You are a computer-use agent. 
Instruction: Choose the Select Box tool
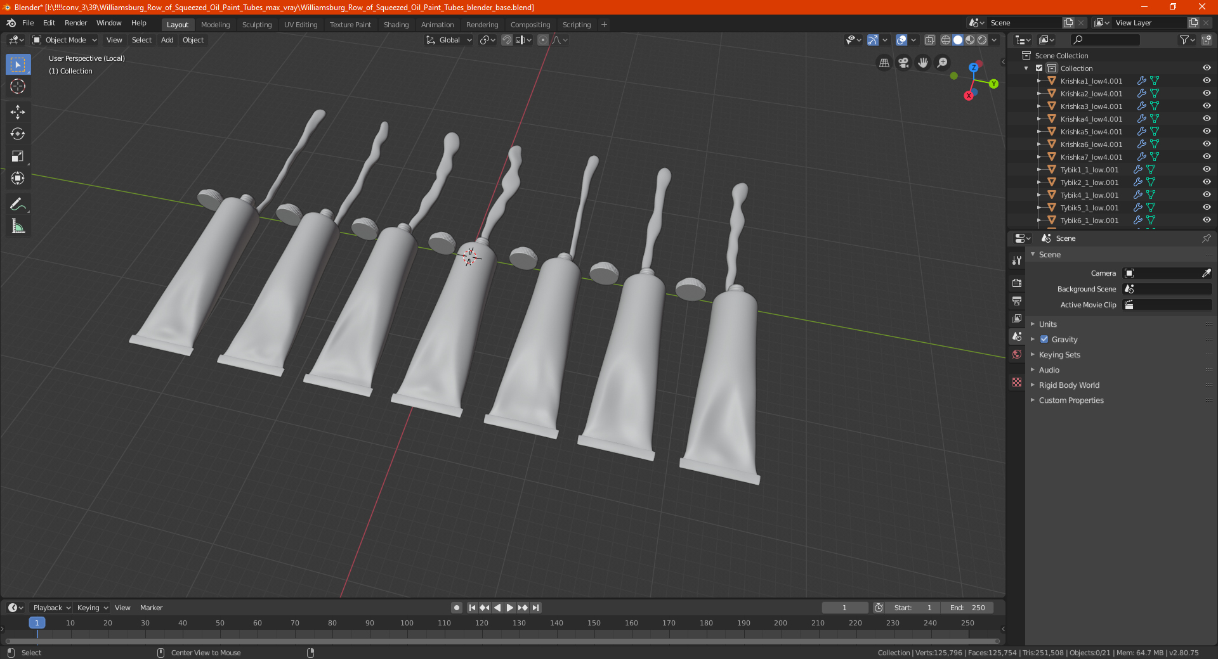pos(18,65)
